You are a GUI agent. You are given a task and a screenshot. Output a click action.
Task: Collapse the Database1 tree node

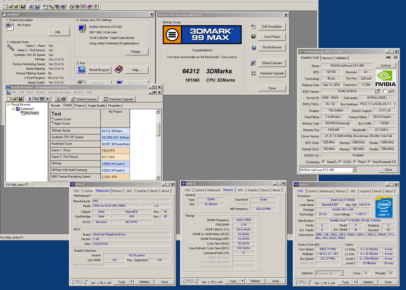click(x=13, y=109)
